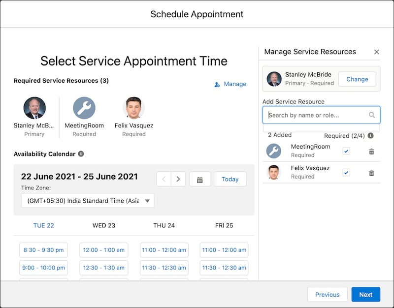Uncheck Required checkbox for MeetingRoom
This screenshot has width=394, height=308.
[x=346, y=151]
